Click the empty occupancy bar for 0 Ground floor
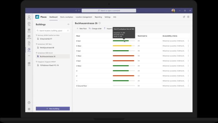The height and width of the screenshot is (123, 218). click(124, 86)
